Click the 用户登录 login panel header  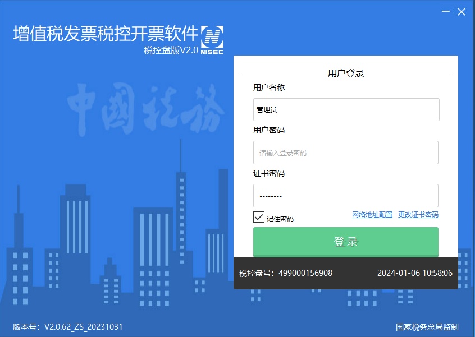[x=346, y=73]
